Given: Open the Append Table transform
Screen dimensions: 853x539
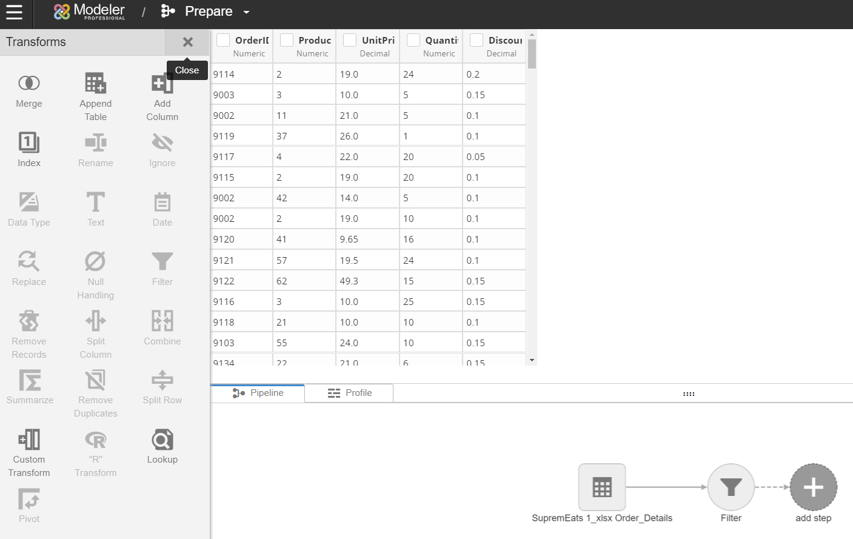Looking at the screenshot, I should [95, 83].
